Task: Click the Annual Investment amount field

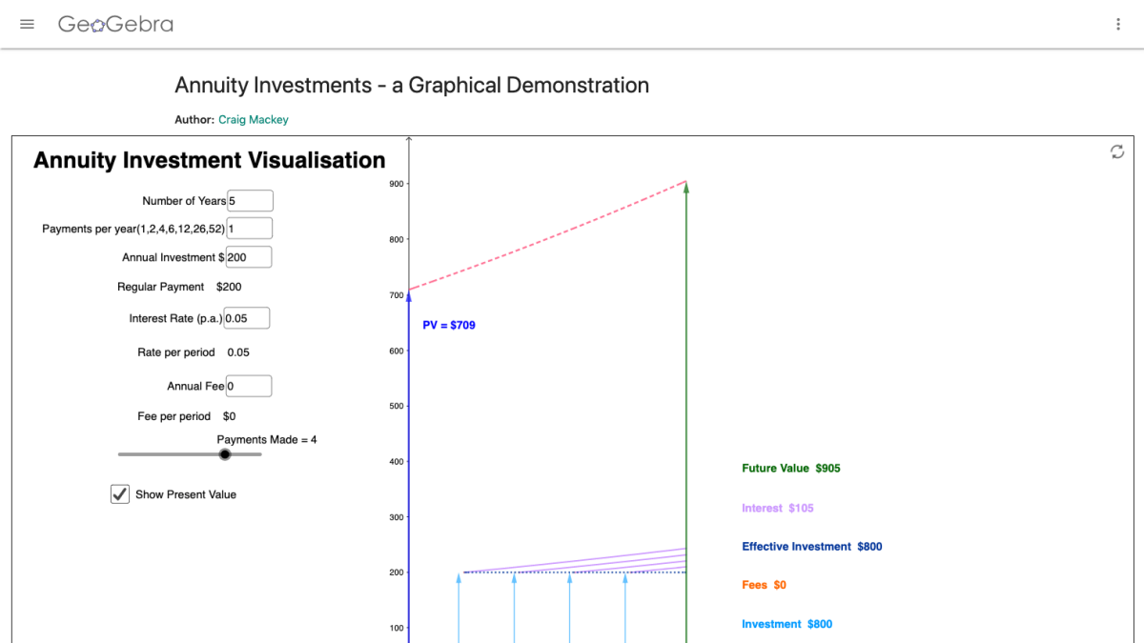Action: tap(249, 256)
